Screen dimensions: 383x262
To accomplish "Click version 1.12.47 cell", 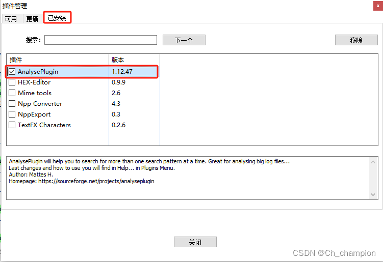I will pos(122,72).
